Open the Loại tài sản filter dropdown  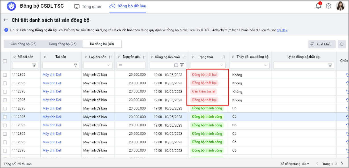pyautogui.click(x=98, y=65)
